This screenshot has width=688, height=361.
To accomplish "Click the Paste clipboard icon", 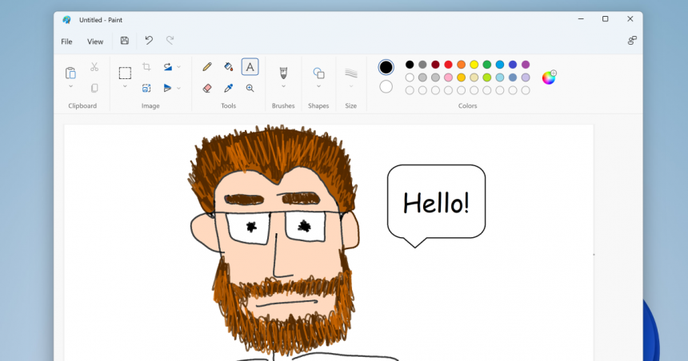I will [x=70, y=73].
